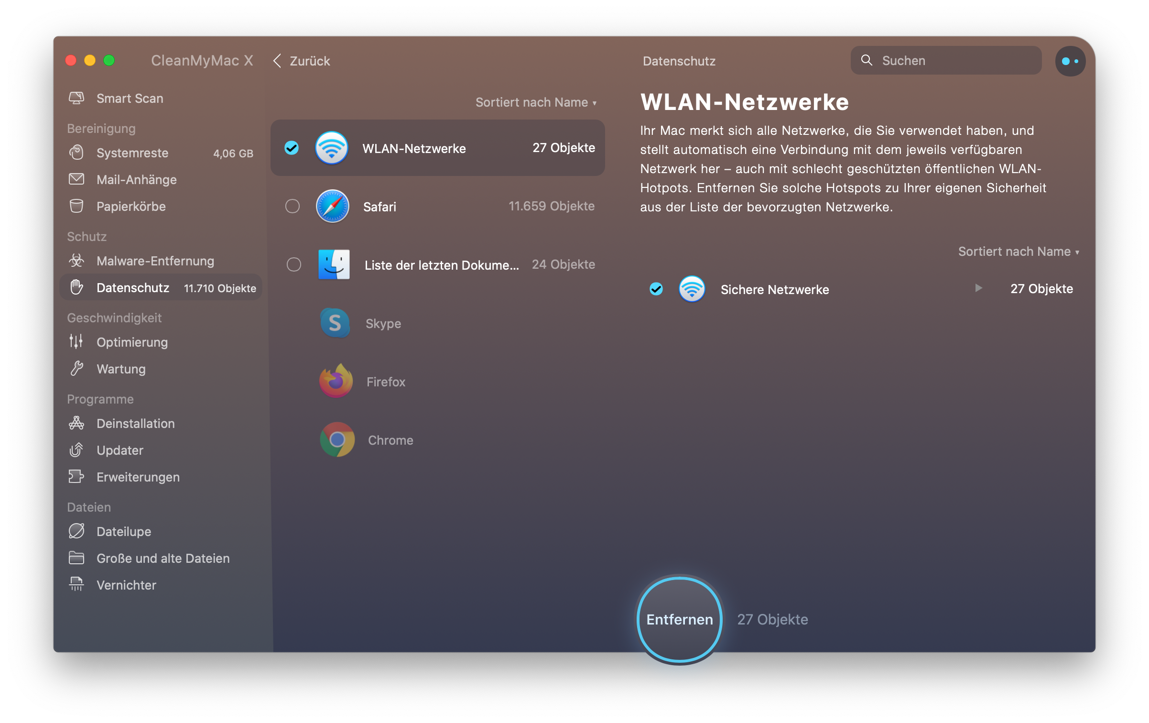
Task: Select the Firefox row label
Action: click(386, 382)
